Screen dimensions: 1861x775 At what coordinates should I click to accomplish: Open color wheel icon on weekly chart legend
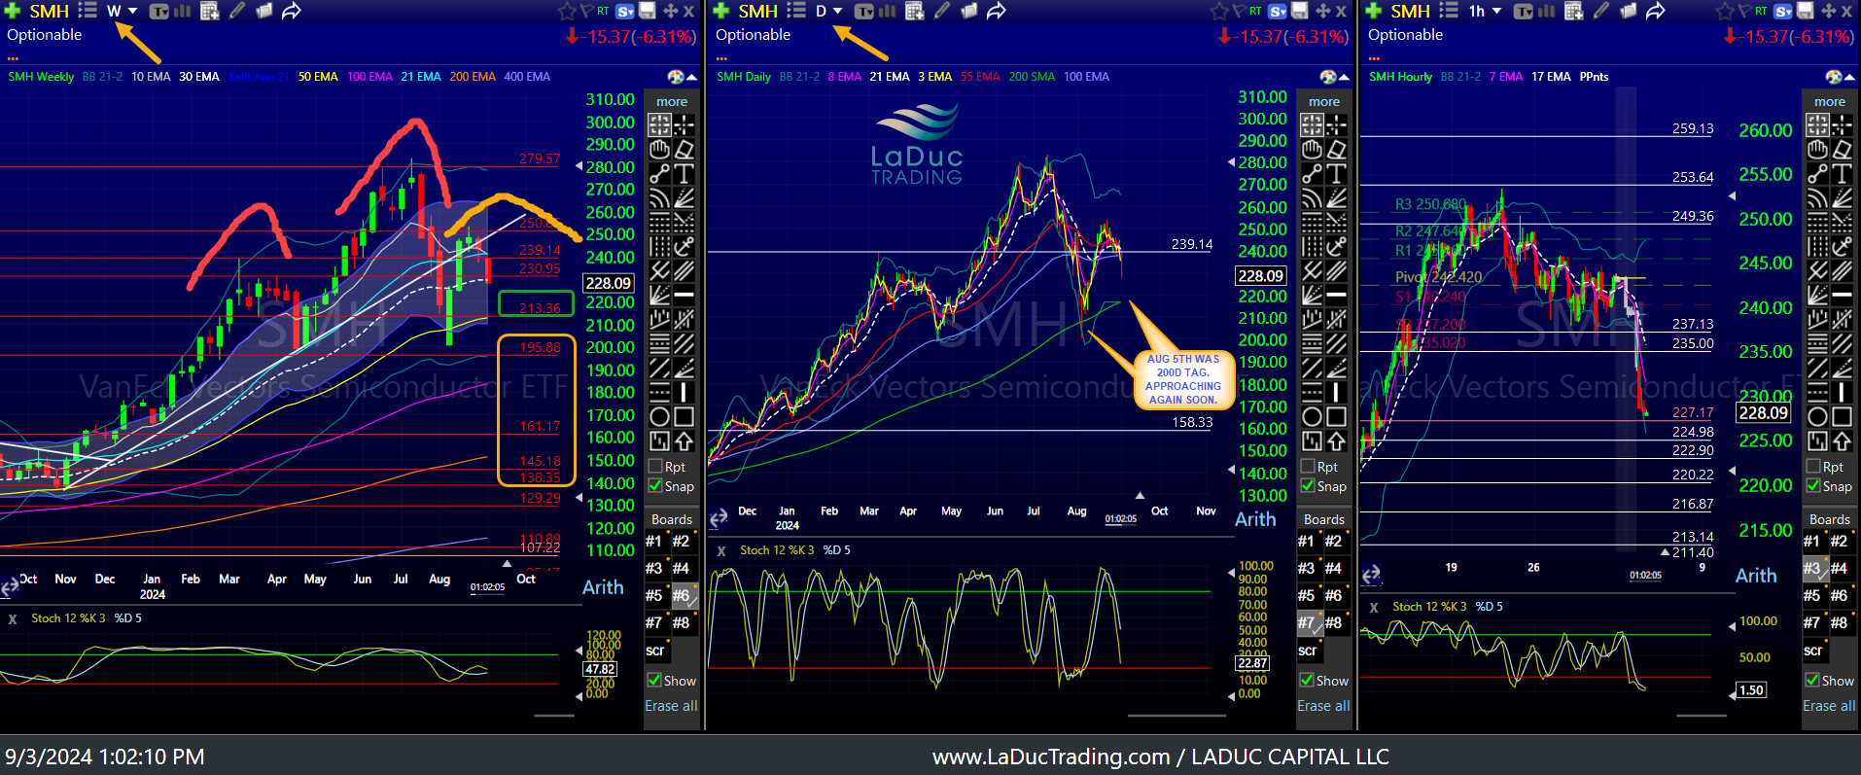click(x=676, y=77)
